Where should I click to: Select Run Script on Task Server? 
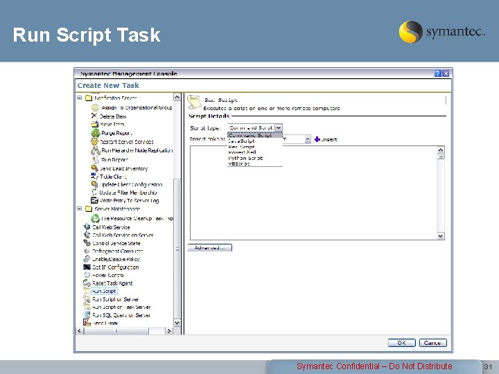coord(121,307)
